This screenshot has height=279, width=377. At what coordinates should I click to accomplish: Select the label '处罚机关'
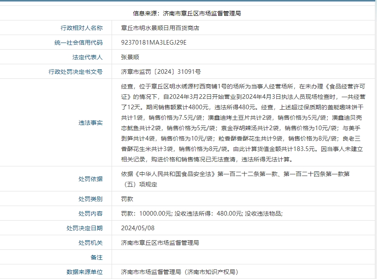(x=91, y=243)
